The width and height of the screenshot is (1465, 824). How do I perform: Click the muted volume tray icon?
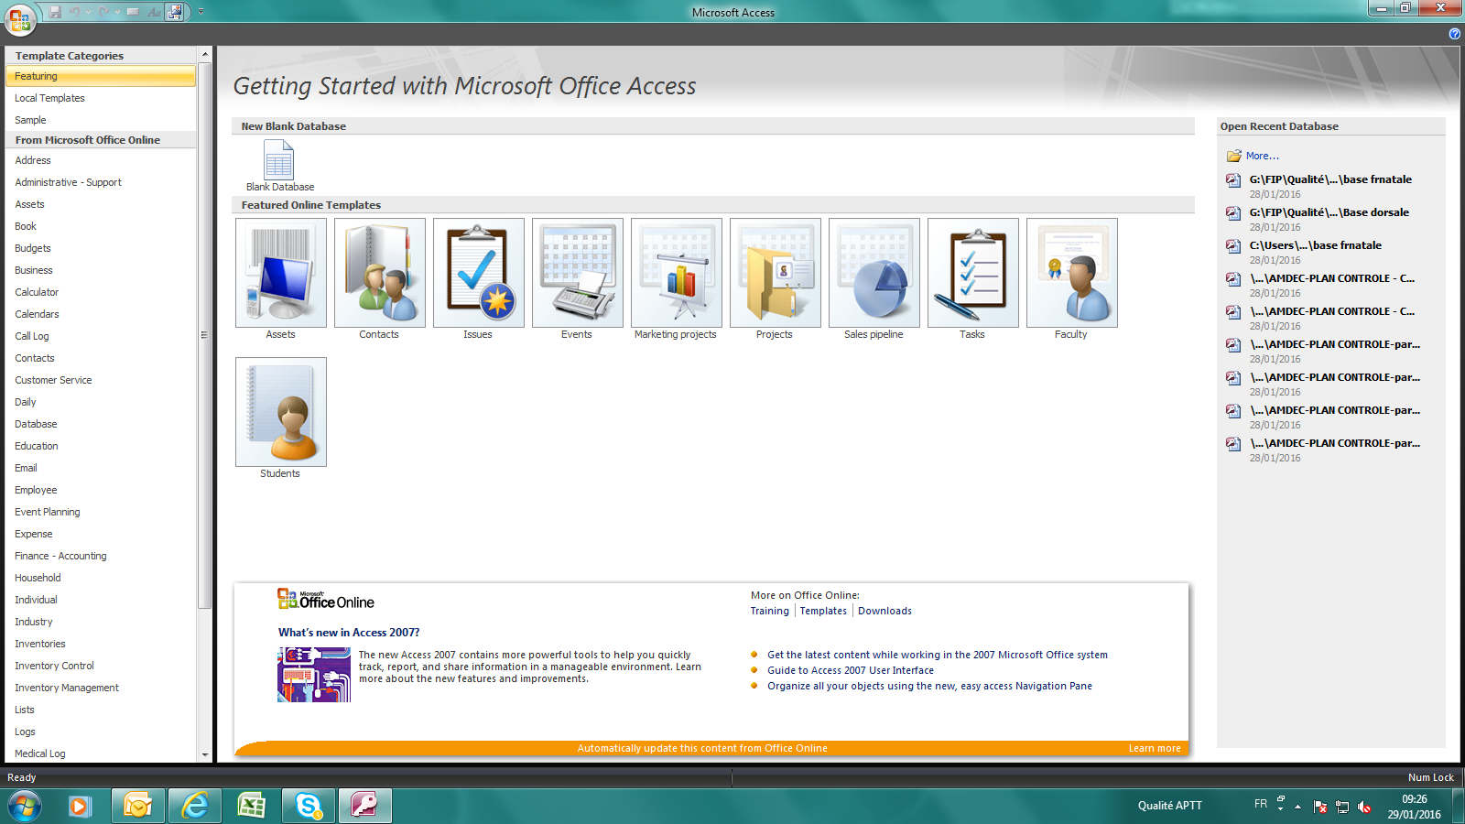(x=1364, y=807)
